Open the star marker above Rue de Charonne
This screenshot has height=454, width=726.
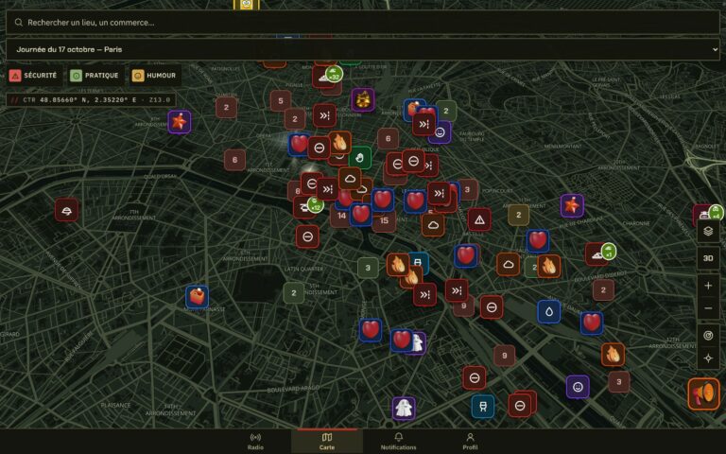click(x=572, y=205)
